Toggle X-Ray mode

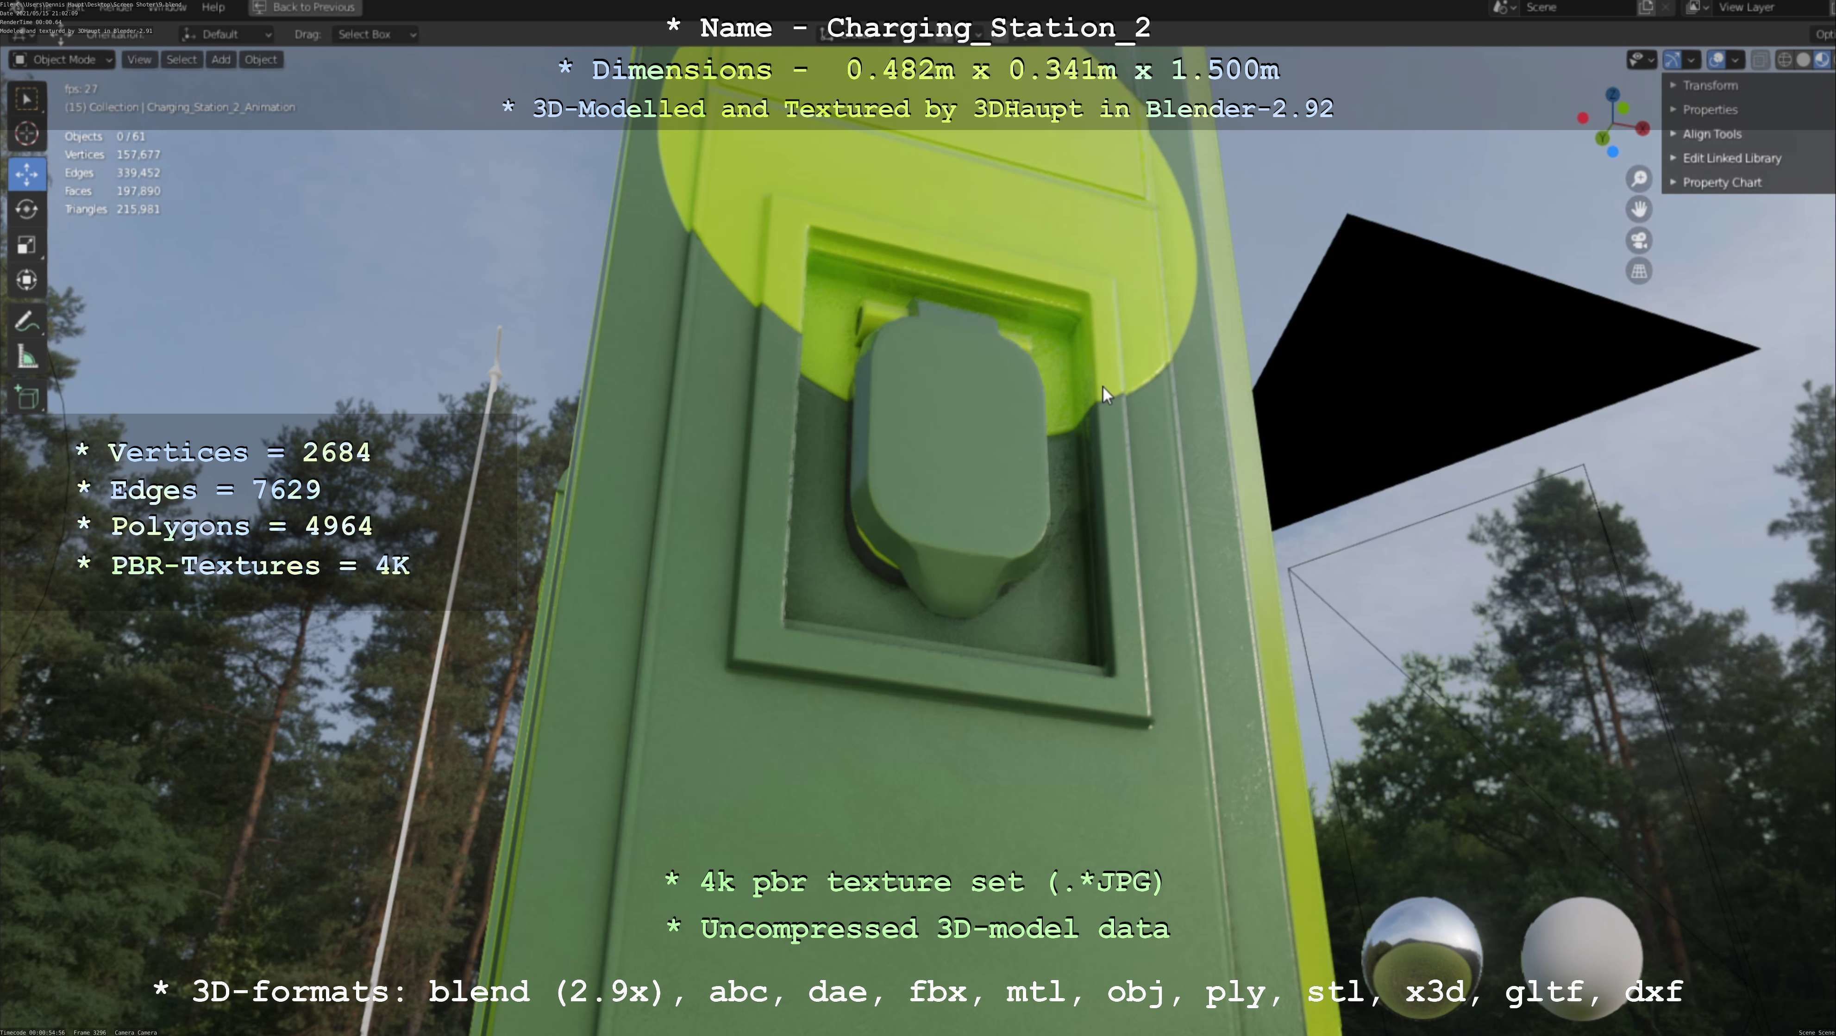tap(1760, 60)
